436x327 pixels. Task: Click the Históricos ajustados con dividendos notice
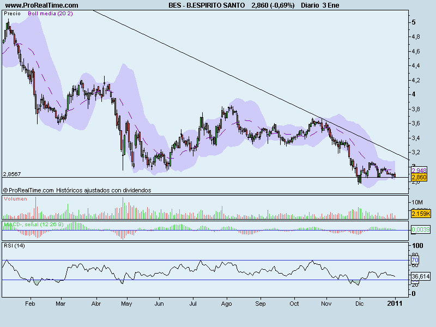point(104,190)
